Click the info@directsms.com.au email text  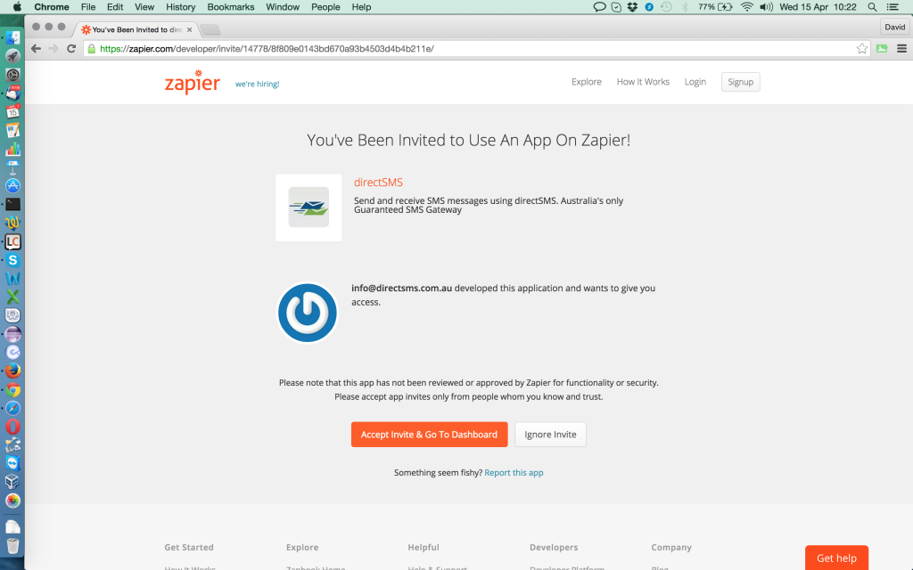(x=402, y=288)
